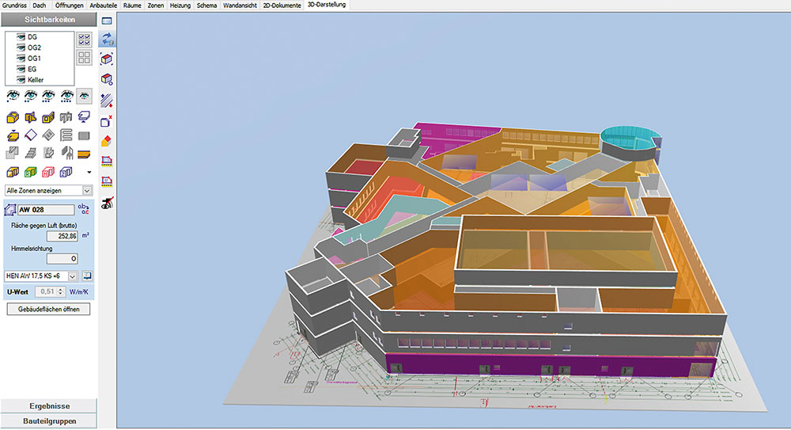791x430 pixels.
Task: Toggle the heating coil pipes icon
Action: (66, 135)
